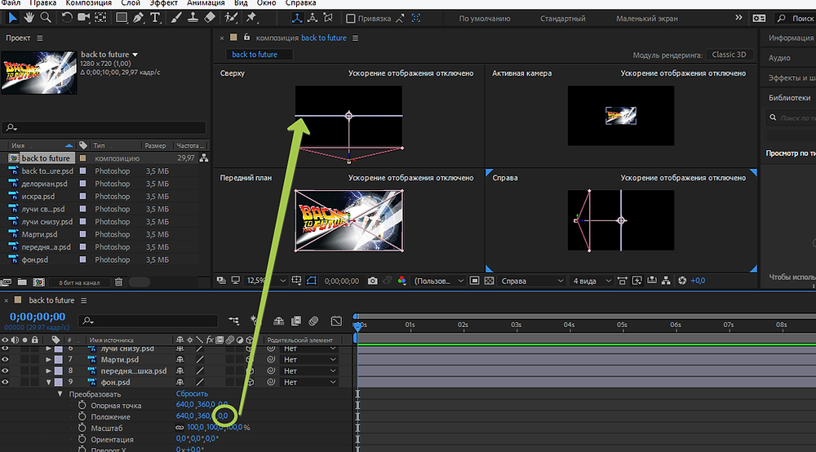Collapse the Преобразовать transform group

click(60, 394)
